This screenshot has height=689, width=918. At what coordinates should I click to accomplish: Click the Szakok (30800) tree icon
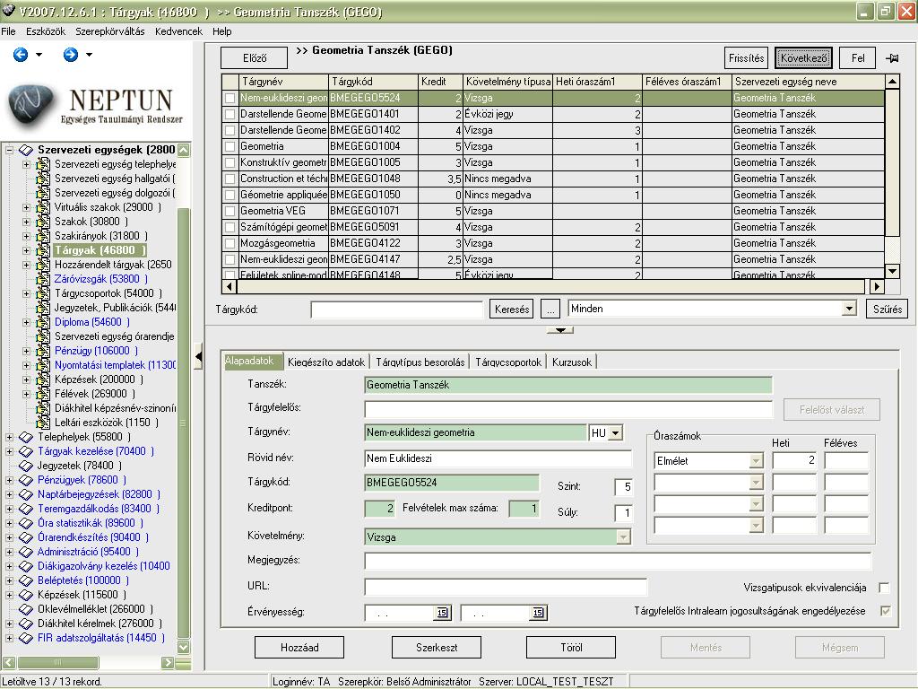[x=43, y=222]
